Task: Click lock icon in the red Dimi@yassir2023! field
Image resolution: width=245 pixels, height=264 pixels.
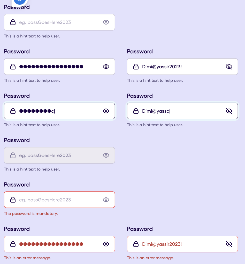Action: point(136,244)
